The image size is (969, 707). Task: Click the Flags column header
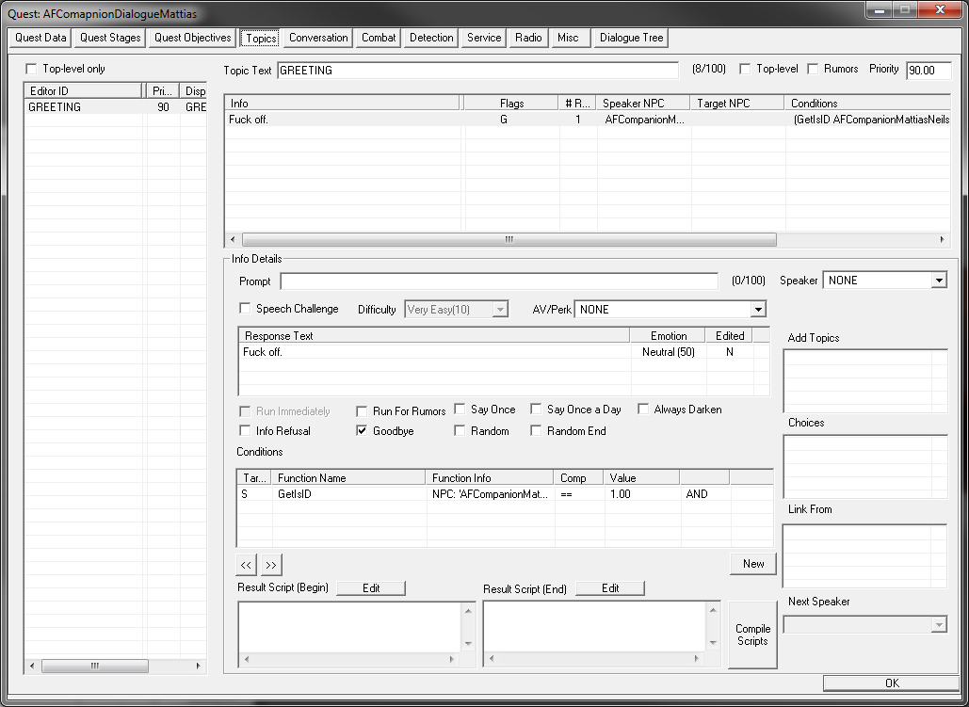click(511, 104)
